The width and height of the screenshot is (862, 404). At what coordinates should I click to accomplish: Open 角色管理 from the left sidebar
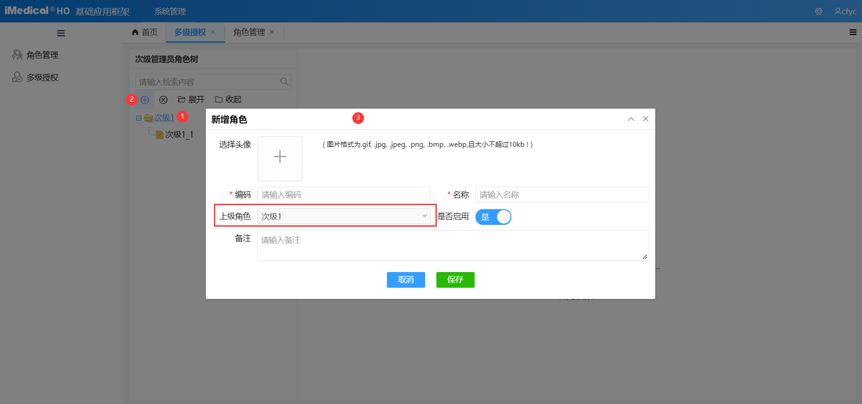click(x=42, y=55)
